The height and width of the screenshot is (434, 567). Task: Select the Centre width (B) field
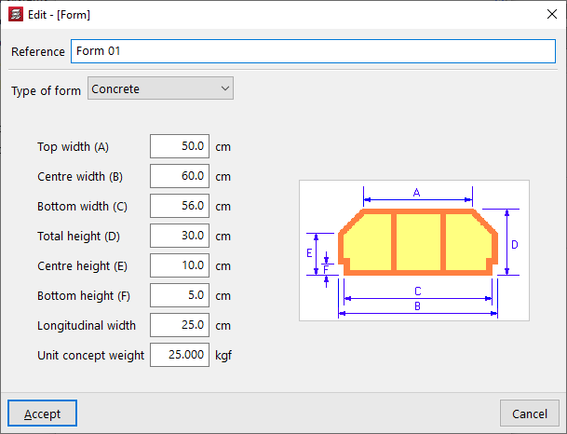[x=179, y=176]
